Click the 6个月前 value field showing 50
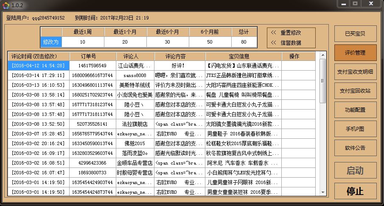 click(210, 42)
